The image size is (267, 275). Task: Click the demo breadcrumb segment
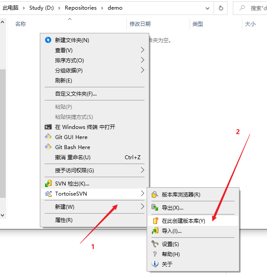pyautogui.click(x=115, y=8)
